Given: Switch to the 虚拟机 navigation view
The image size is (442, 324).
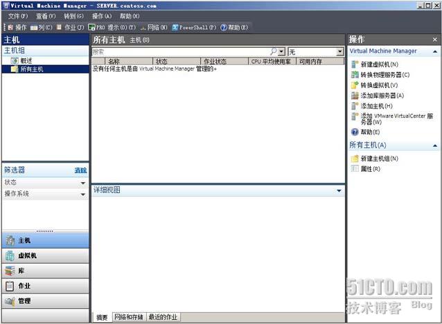Looking at the screenshot, I should [x=45, y=255].
